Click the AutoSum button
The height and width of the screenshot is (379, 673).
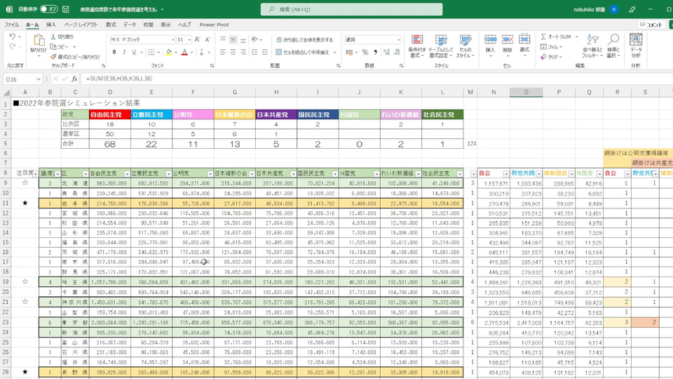[x=556, y=36]
